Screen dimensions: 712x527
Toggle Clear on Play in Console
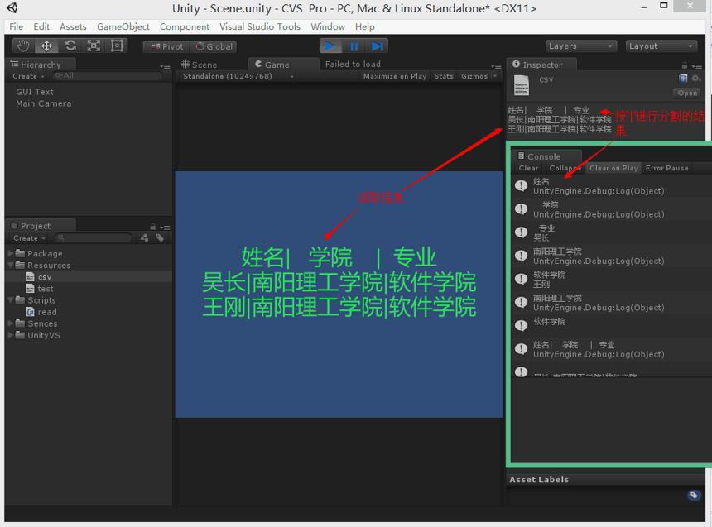coord(613,168)
